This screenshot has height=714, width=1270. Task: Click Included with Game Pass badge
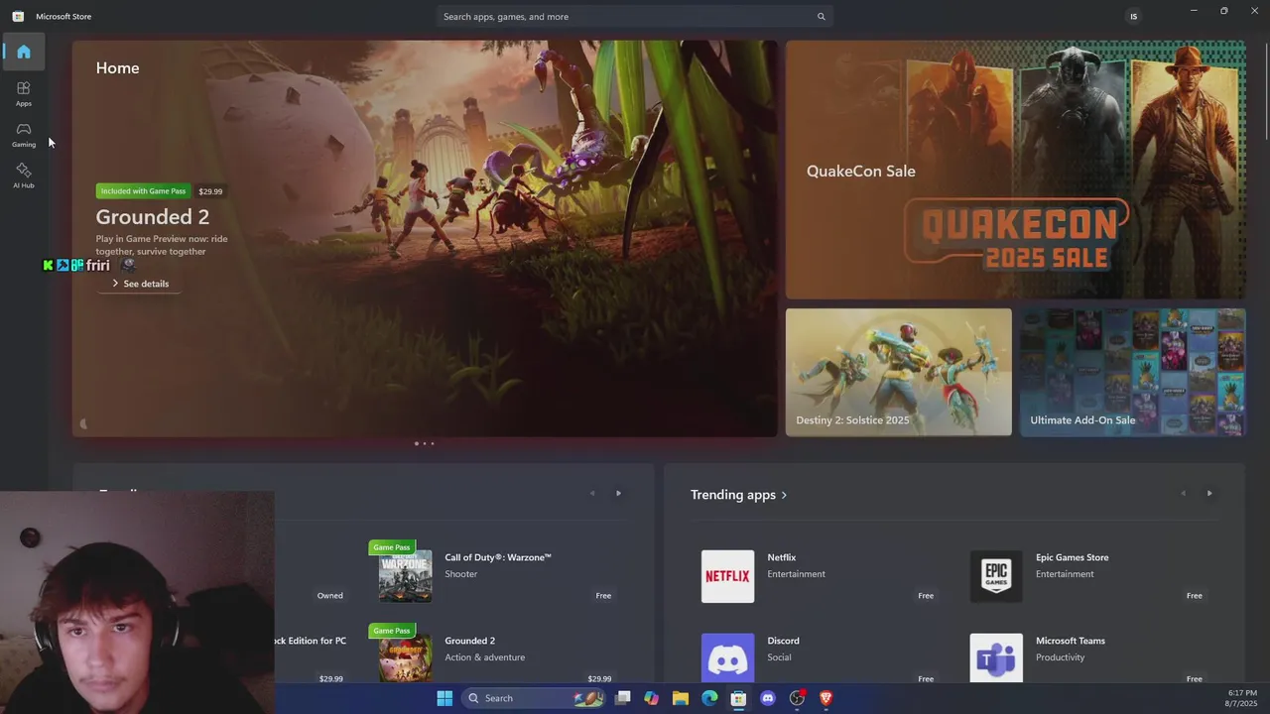pyautogui.click(x=143, y=190)
